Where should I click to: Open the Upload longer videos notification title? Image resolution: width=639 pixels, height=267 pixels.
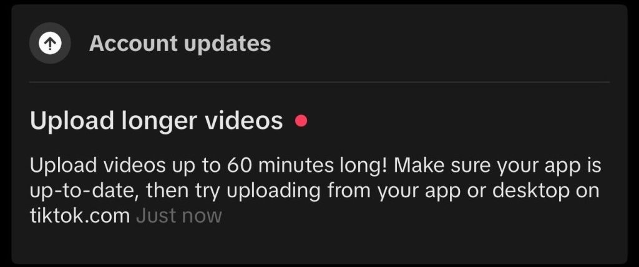[157, 121]
